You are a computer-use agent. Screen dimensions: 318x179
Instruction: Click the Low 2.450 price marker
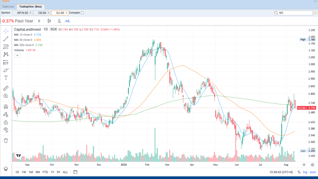coord(308,151)
